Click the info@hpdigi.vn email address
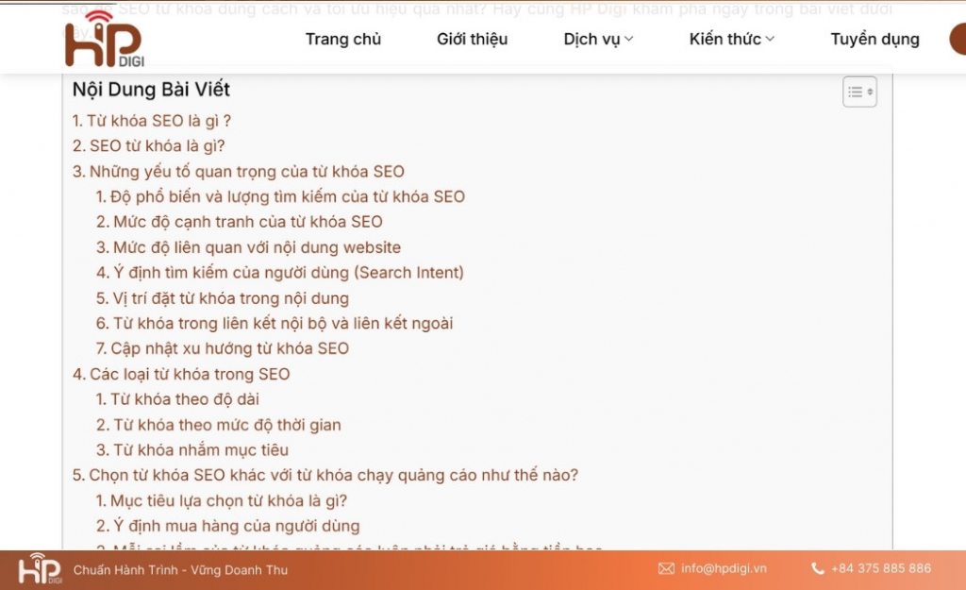966x590 pixels. 724,568
